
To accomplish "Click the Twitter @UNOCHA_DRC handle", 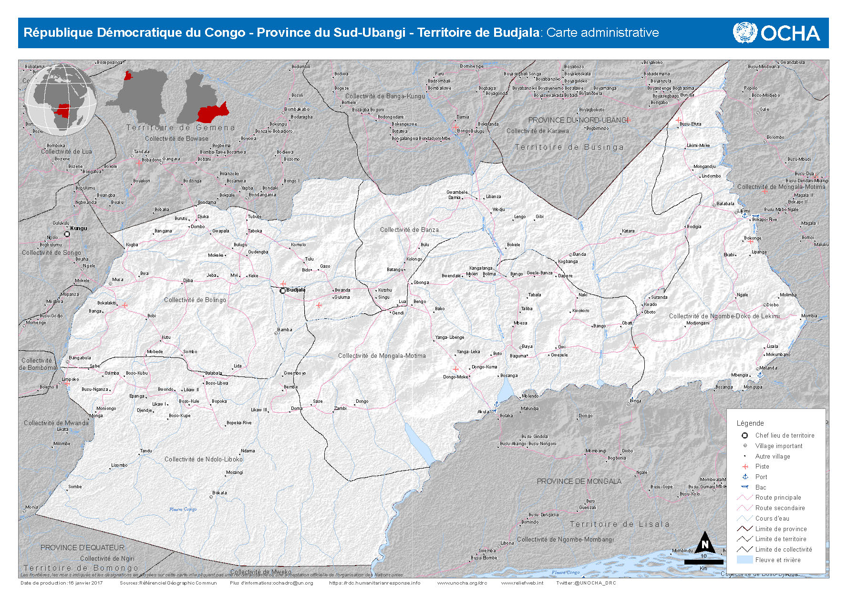I will (x=586, y=583).
